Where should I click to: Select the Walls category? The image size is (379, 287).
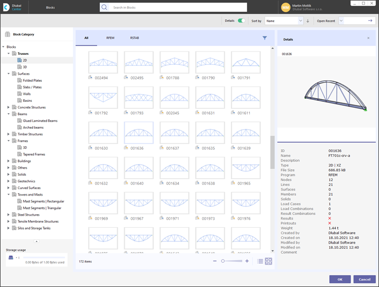[x=26, y=94]
